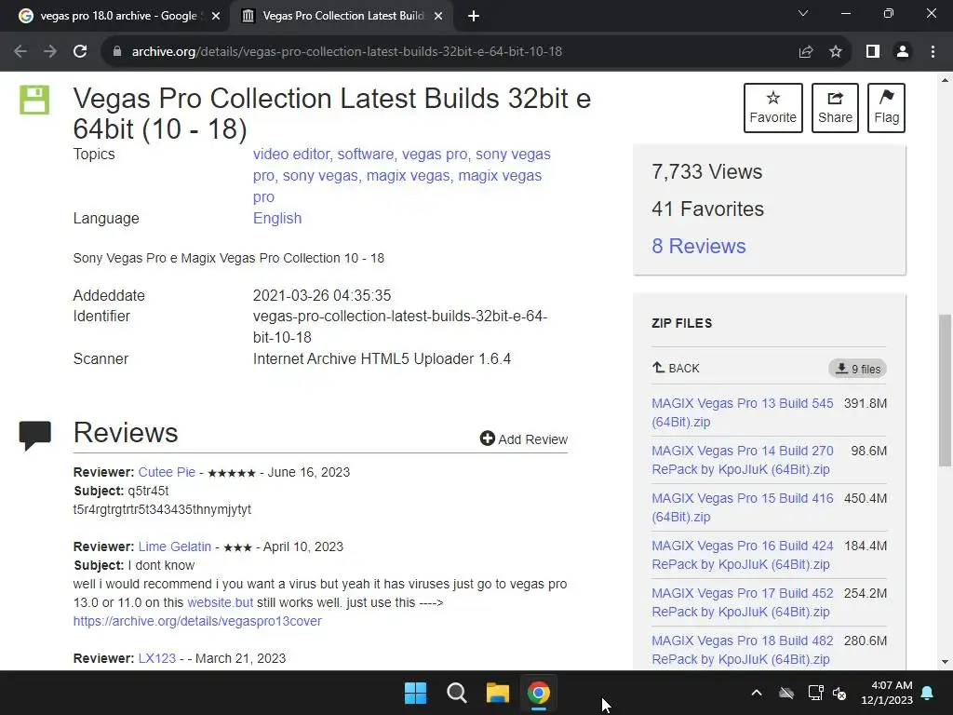This screenshot has width=953, height=715.
Task: Click the magix vegas topic link
Action: 408,176
